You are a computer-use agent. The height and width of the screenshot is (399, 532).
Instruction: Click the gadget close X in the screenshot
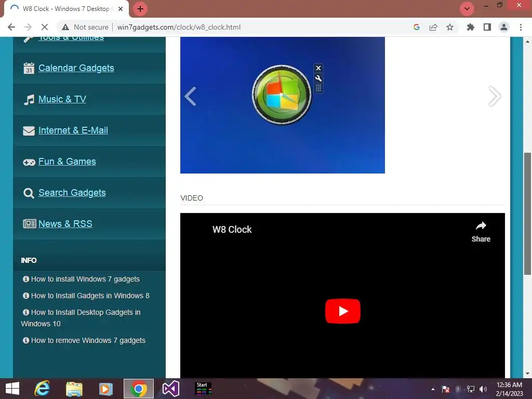318,68
